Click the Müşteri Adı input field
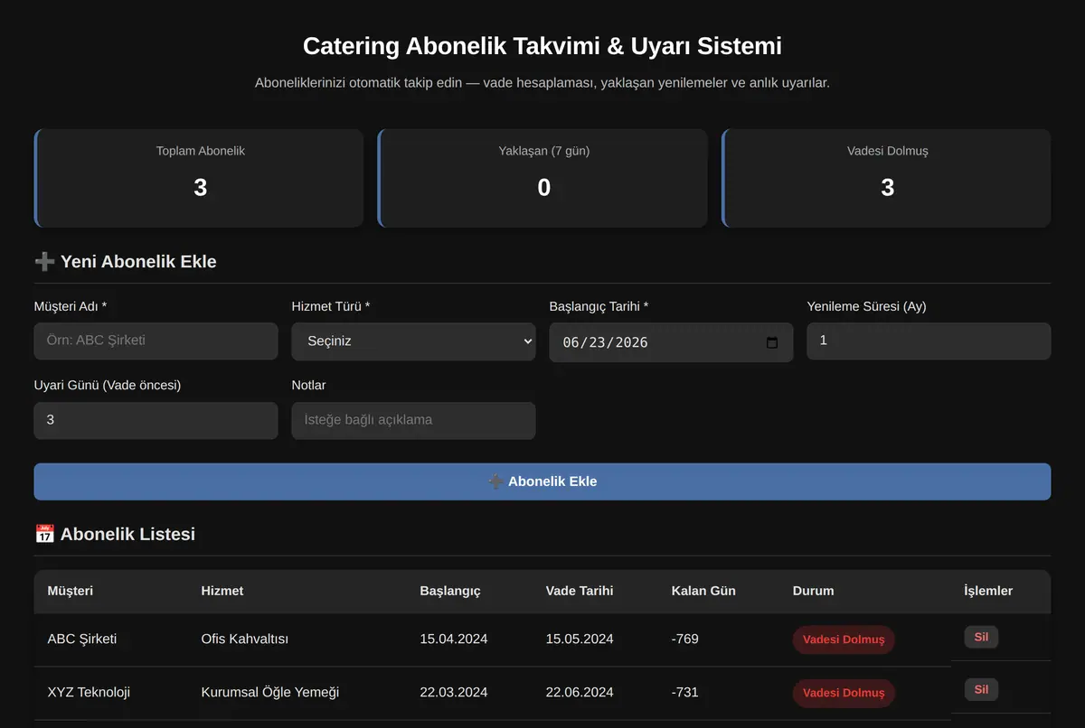Image resolution: width=1085 pixels, height=728 pixels. (x=156, y=341)
